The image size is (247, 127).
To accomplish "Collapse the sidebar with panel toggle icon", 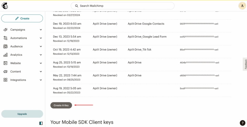I will click(x=41, y=123).
